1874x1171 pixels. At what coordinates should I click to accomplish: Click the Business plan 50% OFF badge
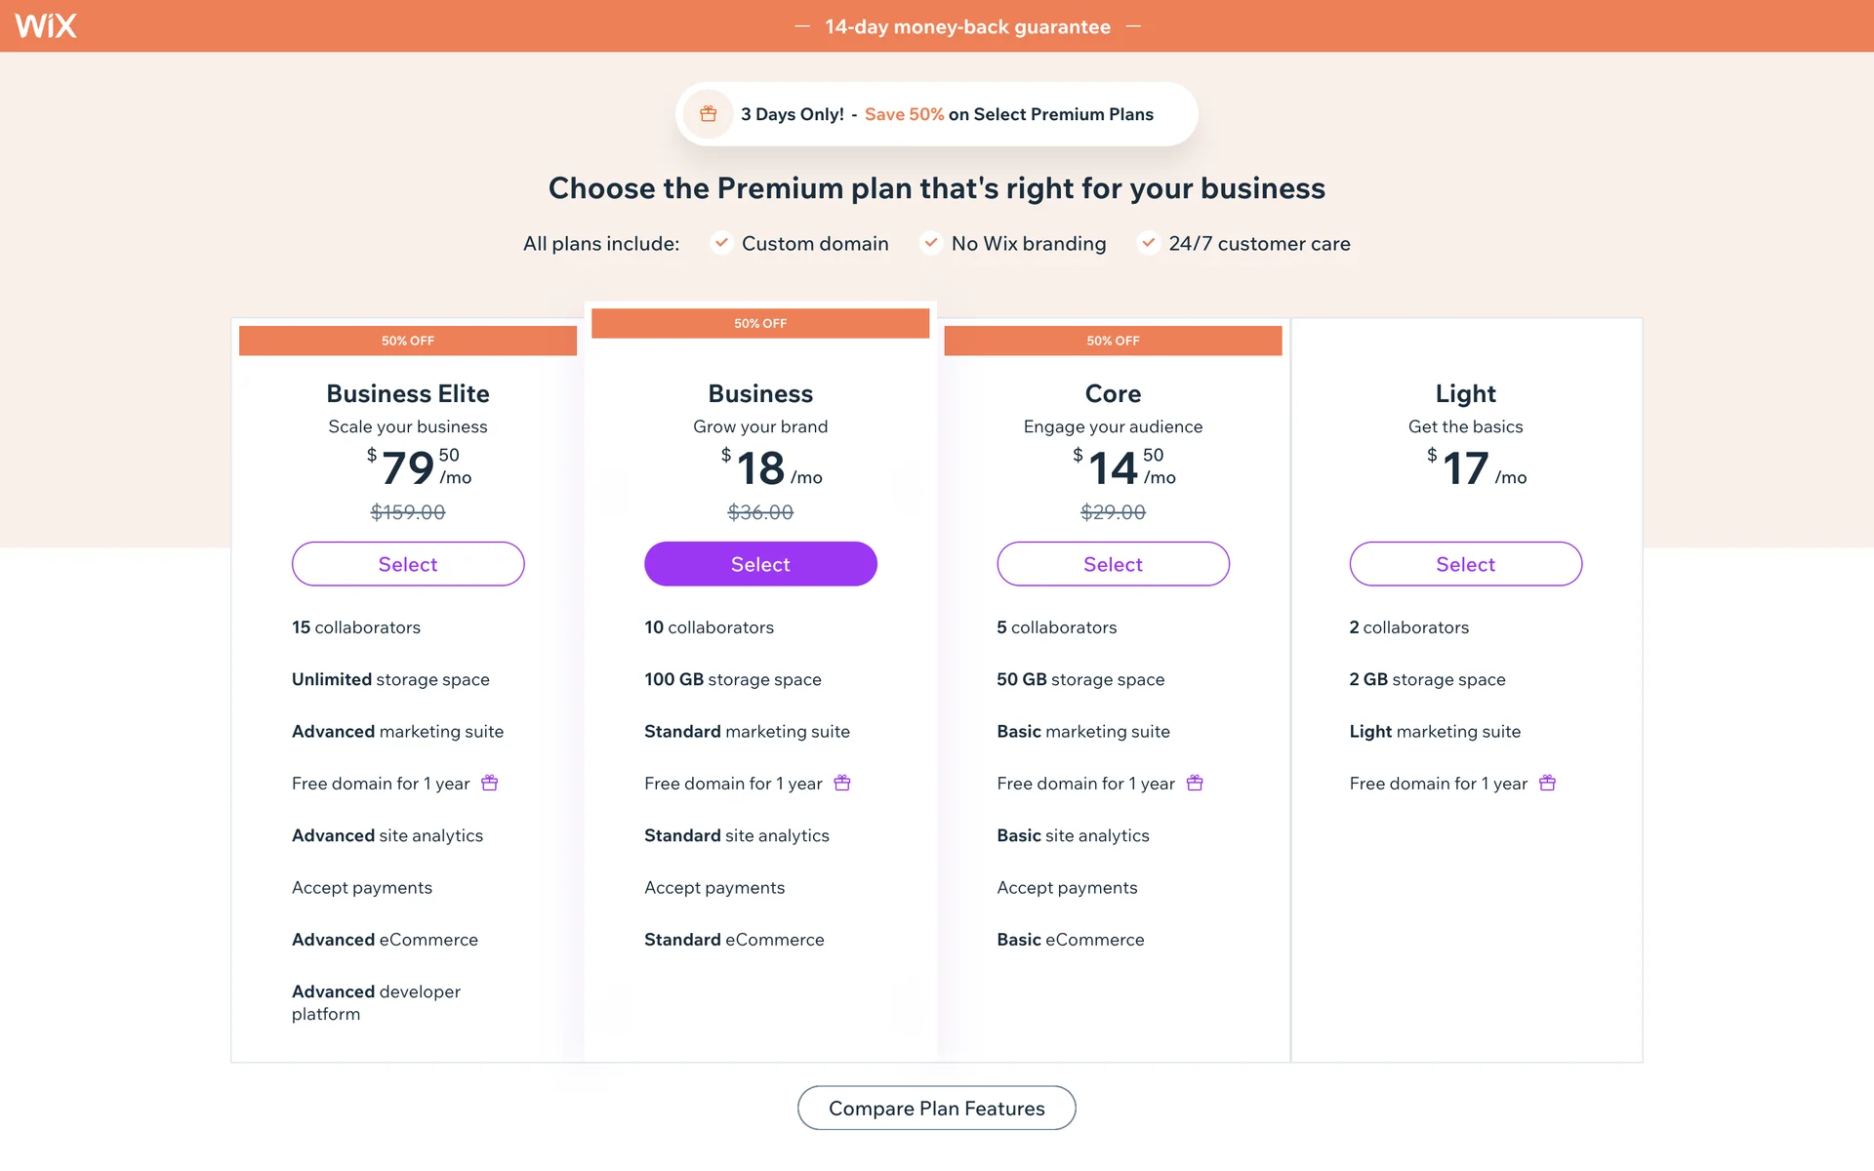pyautogui.click(x=760, y=323)
